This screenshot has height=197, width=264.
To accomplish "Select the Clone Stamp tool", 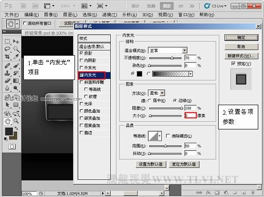I will click(x=7, y=73).
